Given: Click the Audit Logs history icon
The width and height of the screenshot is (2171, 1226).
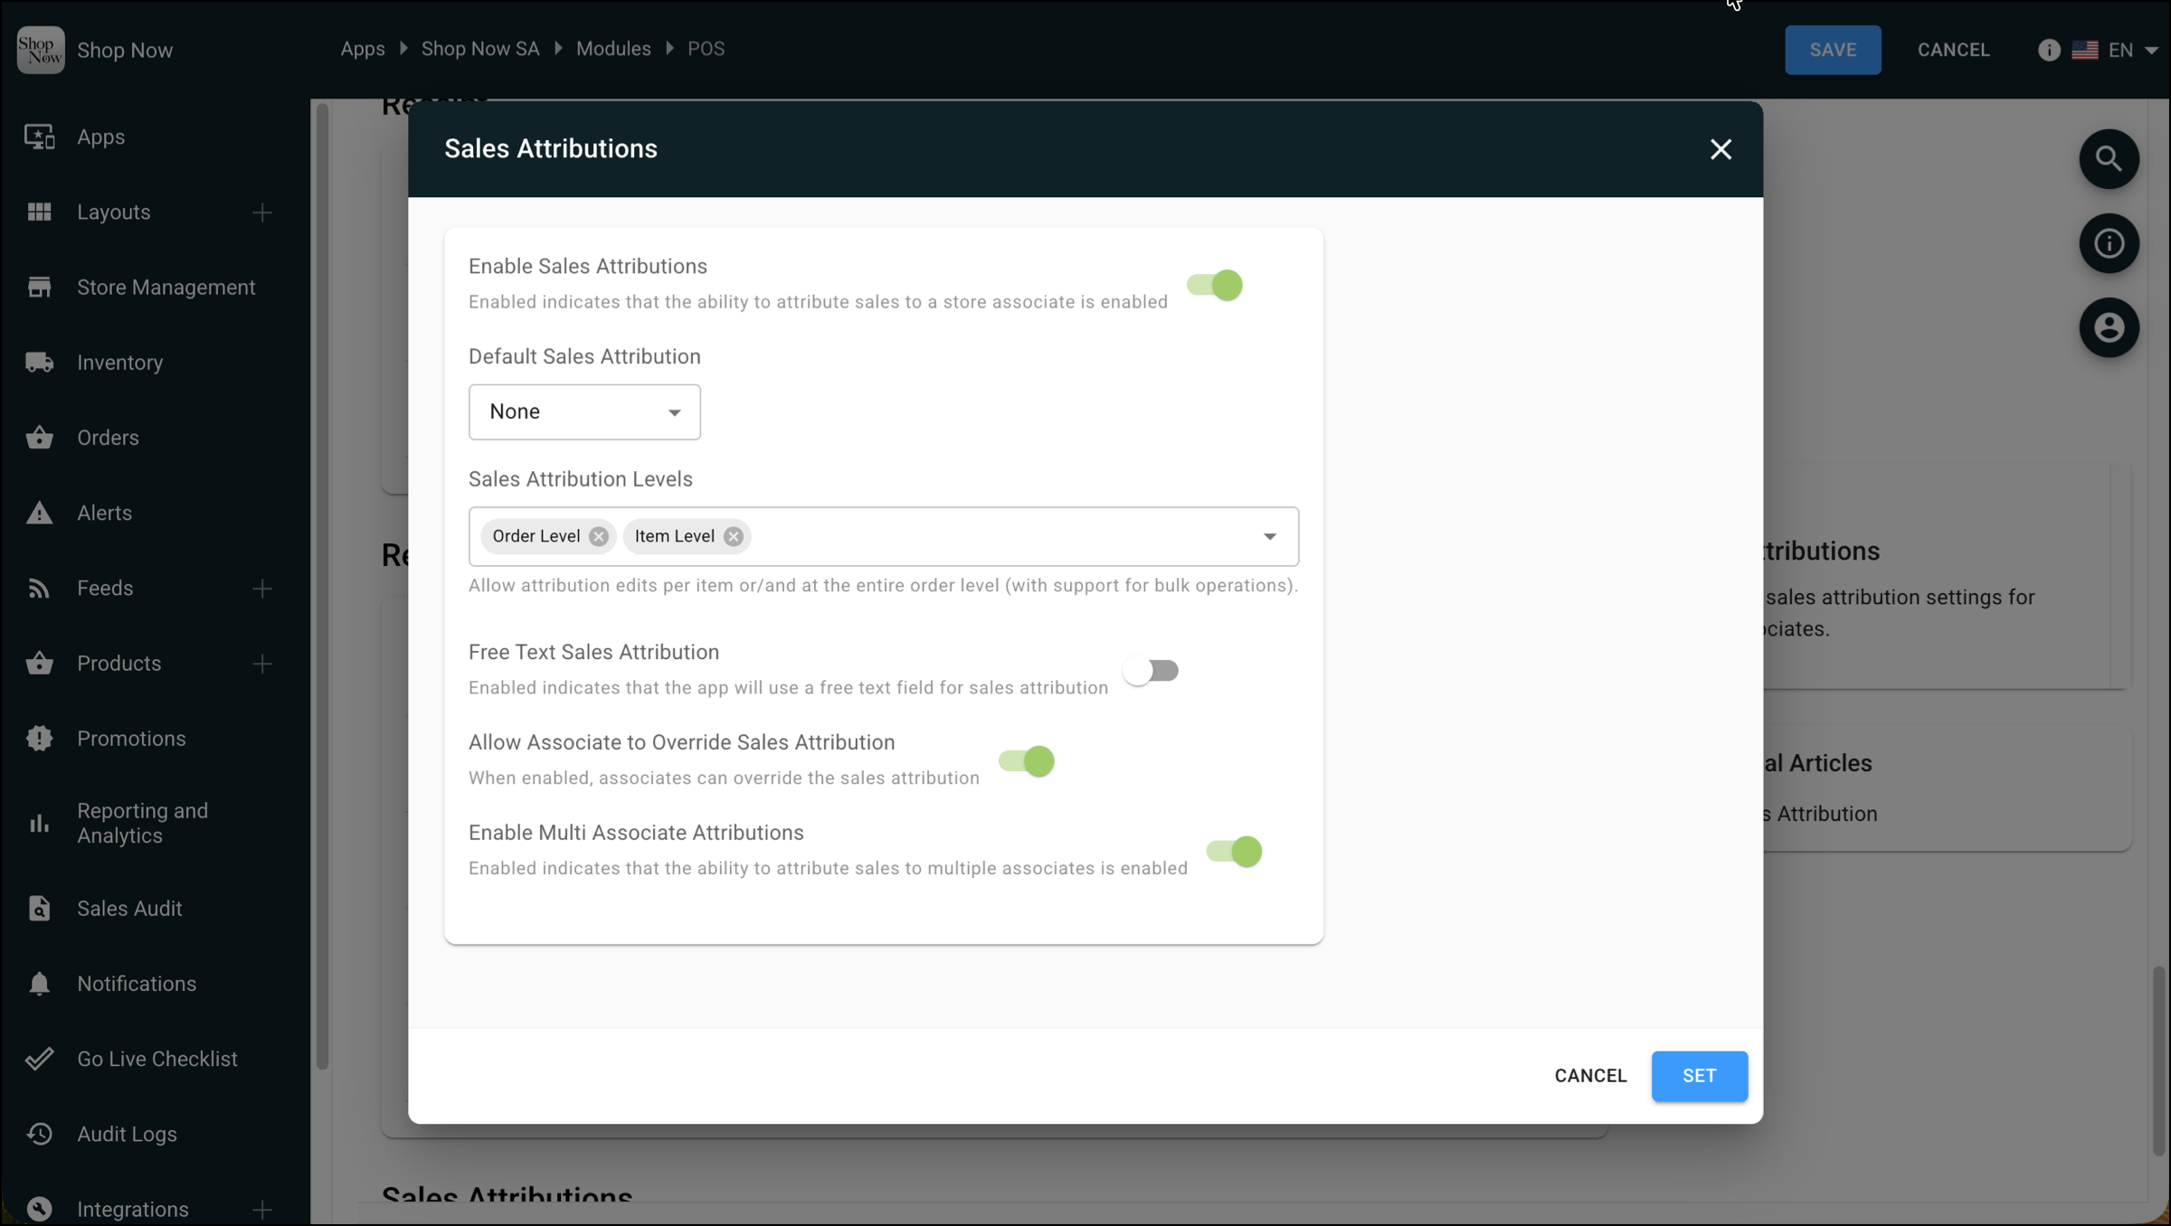Looking at the screenshot, I should pyautogui.click(x=39, y=1134).
